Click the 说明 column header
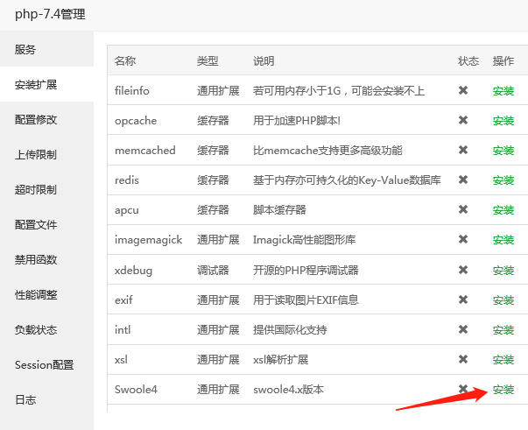The height and width of the screenshot is (430, 528). tap(264, 60)
